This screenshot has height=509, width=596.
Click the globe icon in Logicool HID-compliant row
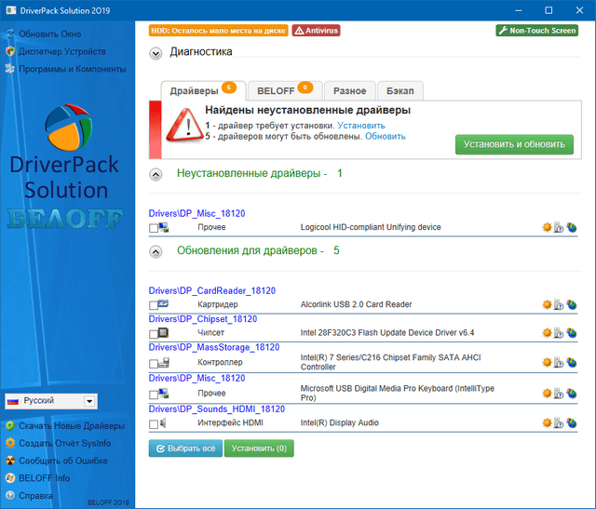tap(572, 227)
